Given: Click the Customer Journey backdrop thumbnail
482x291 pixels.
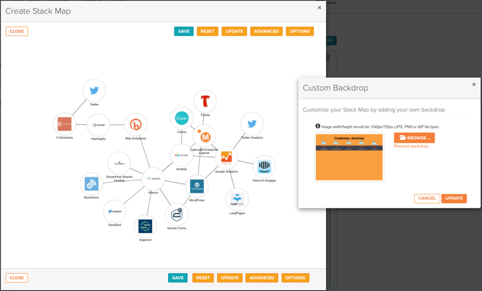Looking at the screenshot, I should click(349, 157).
